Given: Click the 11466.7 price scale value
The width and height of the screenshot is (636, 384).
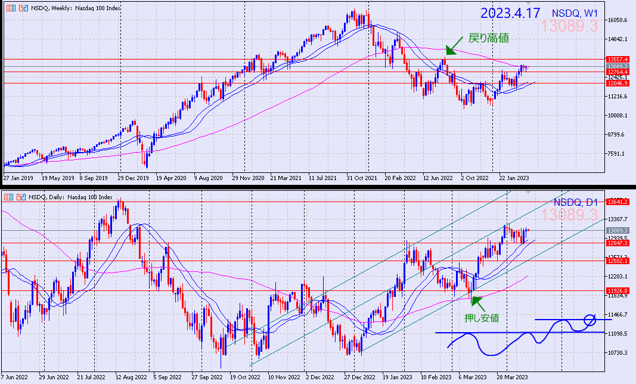Looking at the screenshot, I should tap(618, 315).
